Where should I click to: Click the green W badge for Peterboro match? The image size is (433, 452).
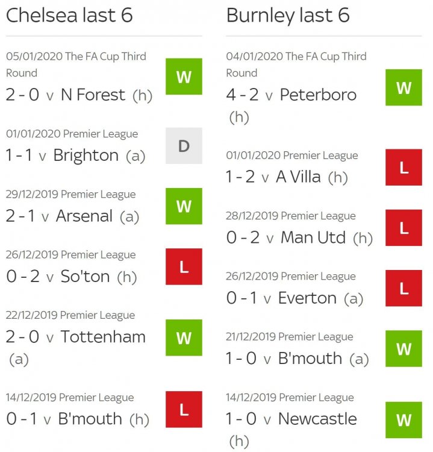(403, 87)
